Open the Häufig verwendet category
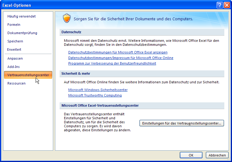This screenshot has height=162, width=232. coord(22,16)
